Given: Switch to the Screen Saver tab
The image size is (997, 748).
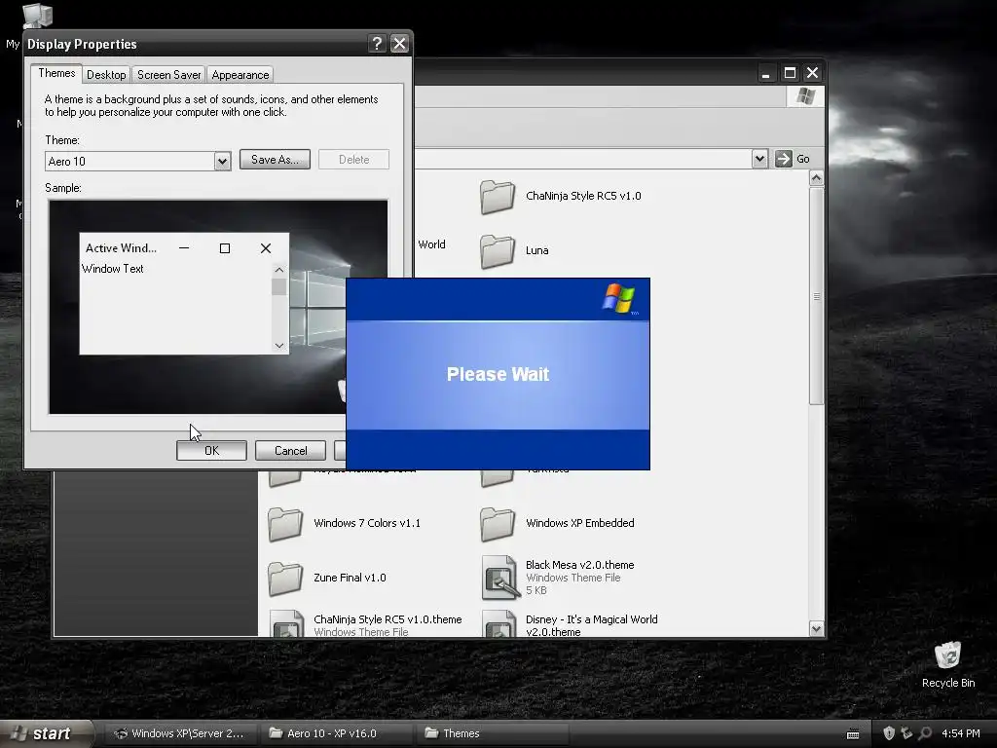Looking at the screenshot, I should [x=169, y=75].
